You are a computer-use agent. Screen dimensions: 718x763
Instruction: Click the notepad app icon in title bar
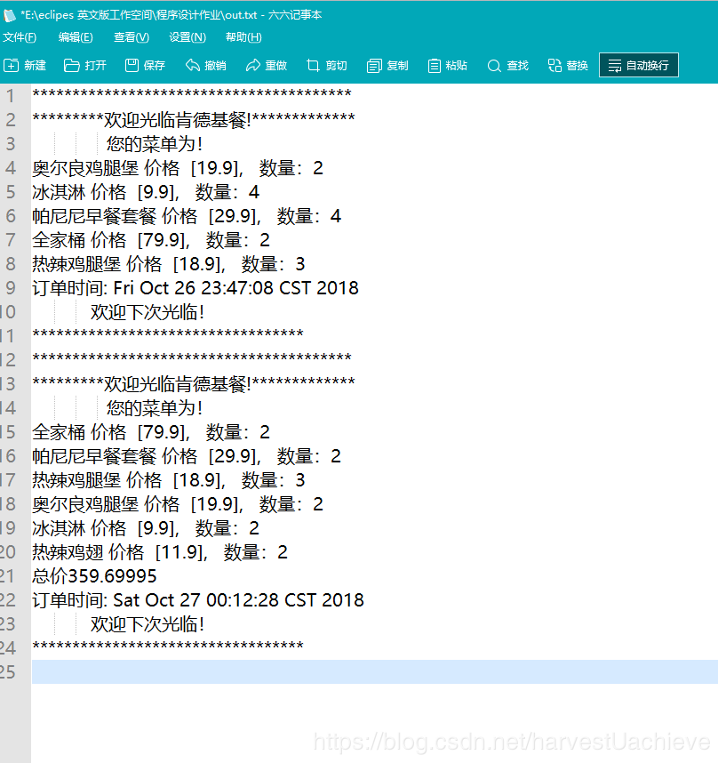coord(10,16)
